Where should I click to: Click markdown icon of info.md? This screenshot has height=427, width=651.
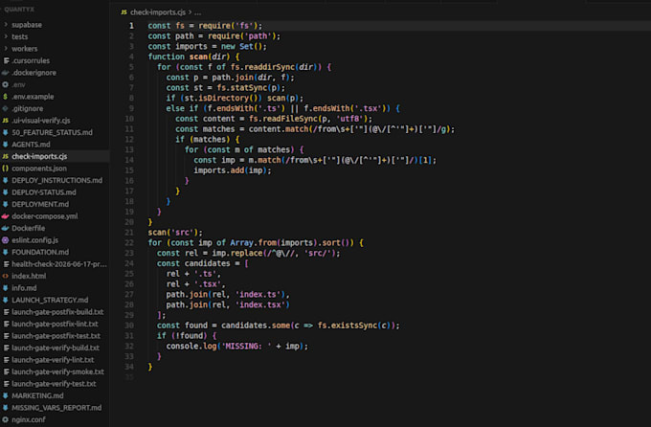pos(6,288)
